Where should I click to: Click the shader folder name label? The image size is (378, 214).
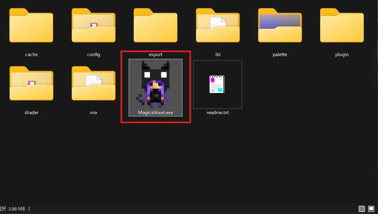pyautogui.click(x=31, y=113)
